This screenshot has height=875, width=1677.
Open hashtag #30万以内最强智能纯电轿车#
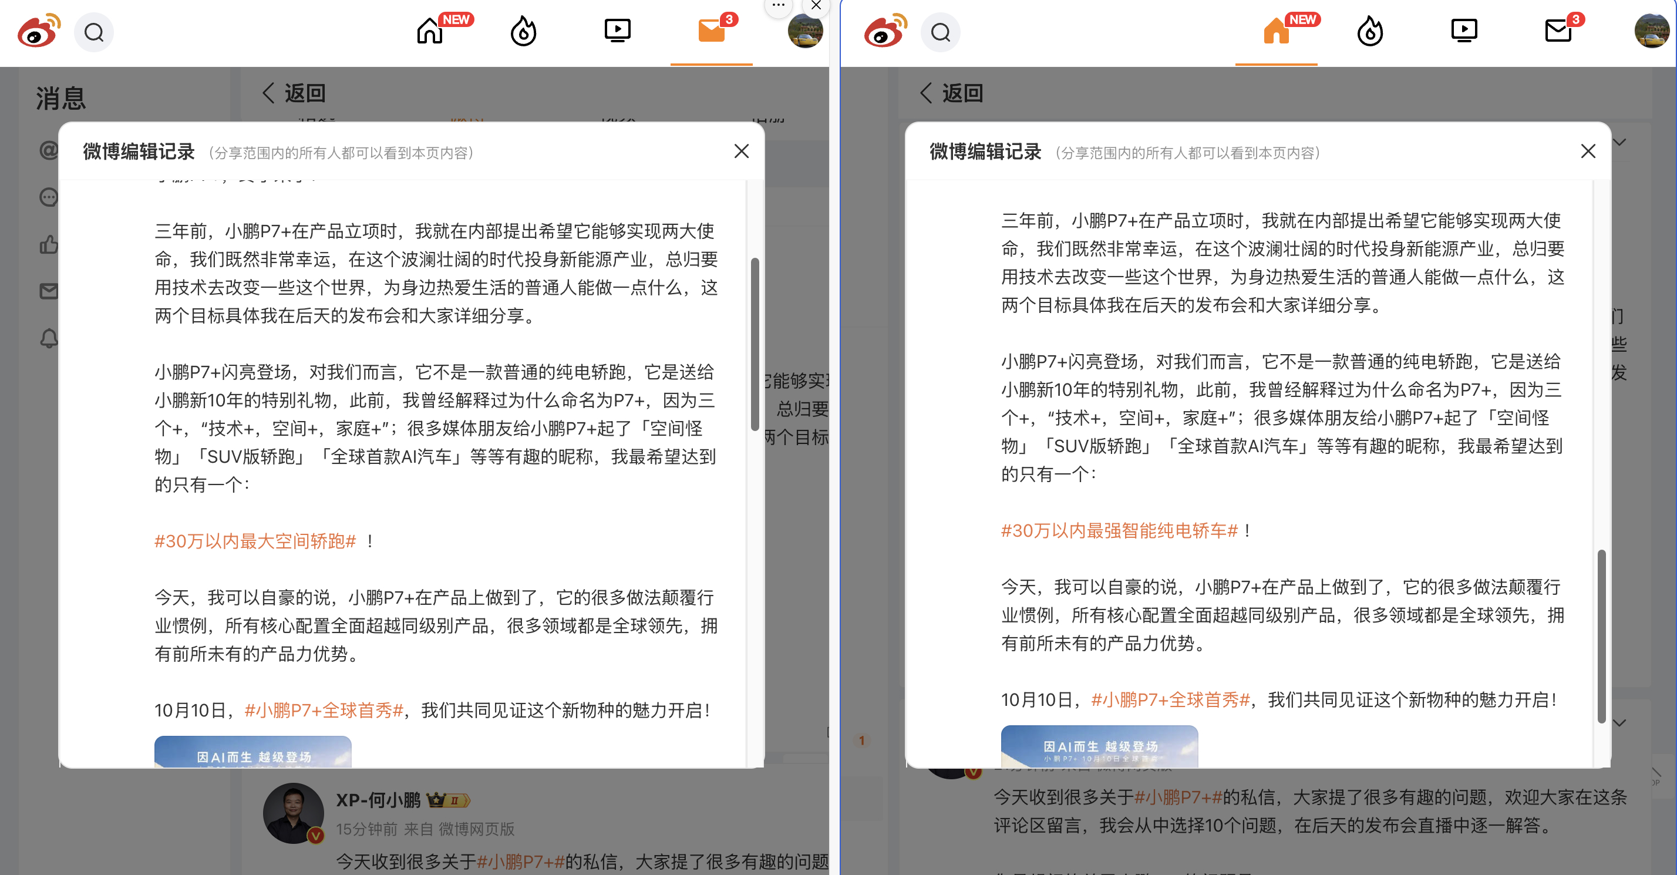coord(1120,531)
